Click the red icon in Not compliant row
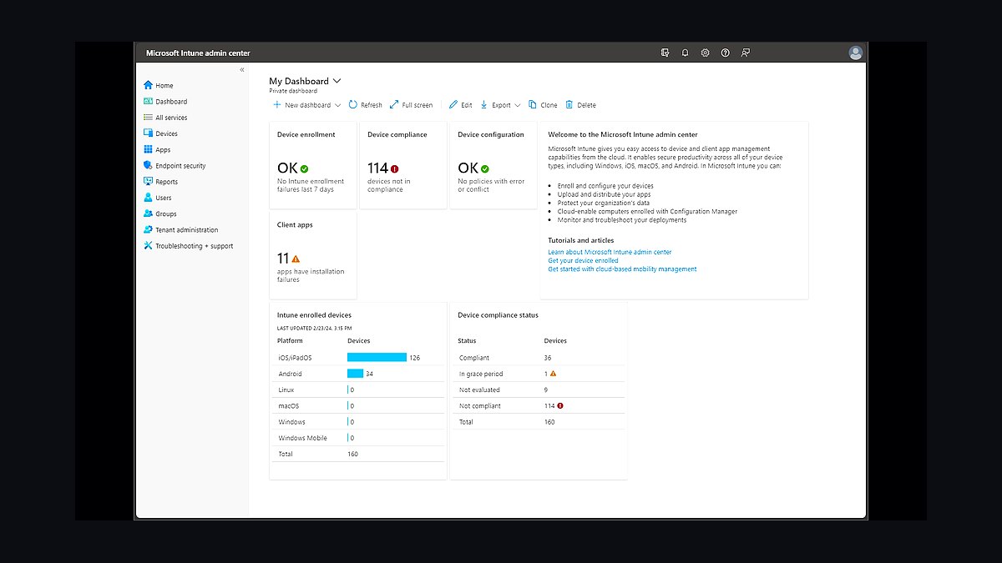 [x=560, y=405]
